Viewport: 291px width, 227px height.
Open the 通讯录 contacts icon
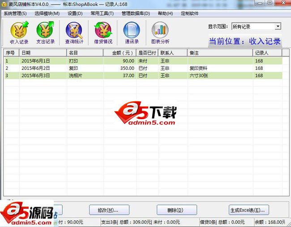click(132, 33)
